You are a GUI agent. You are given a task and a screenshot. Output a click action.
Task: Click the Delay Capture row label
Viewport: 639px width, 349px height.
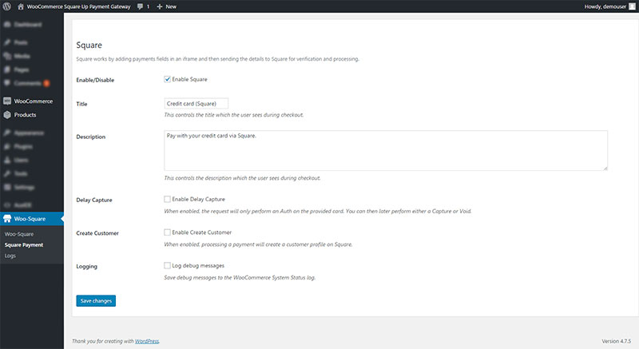(x=94, y=200)
